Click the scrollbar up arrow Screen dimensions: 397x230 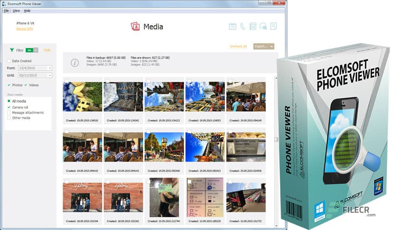click(276, 78)
